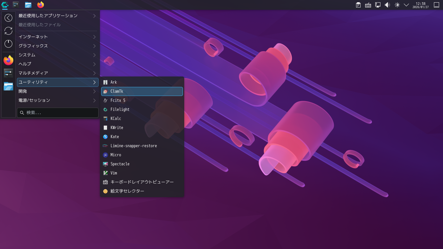Click the application launcher icon in the top panel
Screen dimensions: 443x249
pyautogui.click(x=5, y=5)
